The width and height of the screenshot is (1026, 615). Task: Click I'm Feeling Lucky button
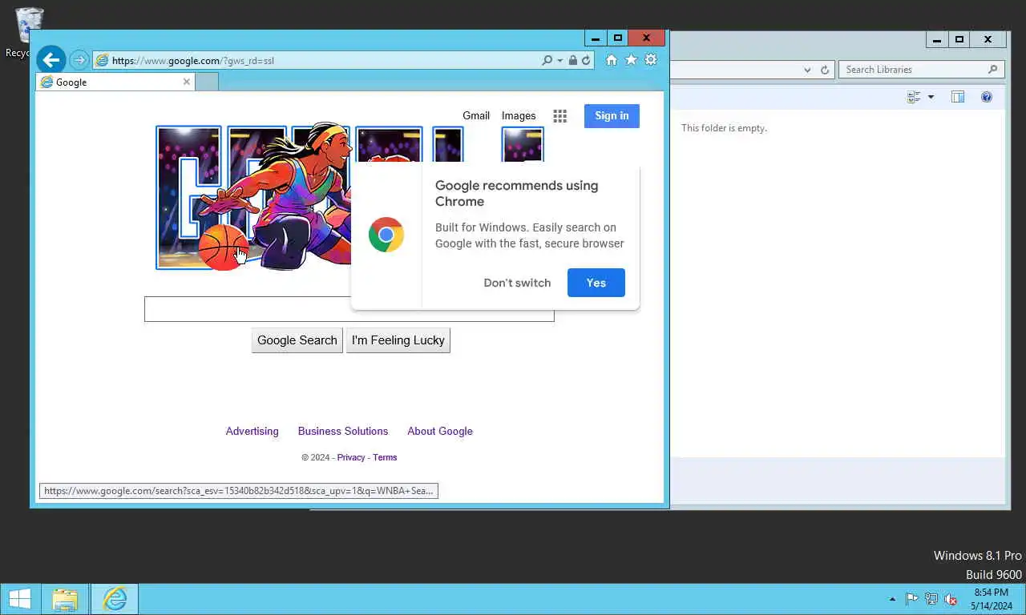(x=398, y=340)
